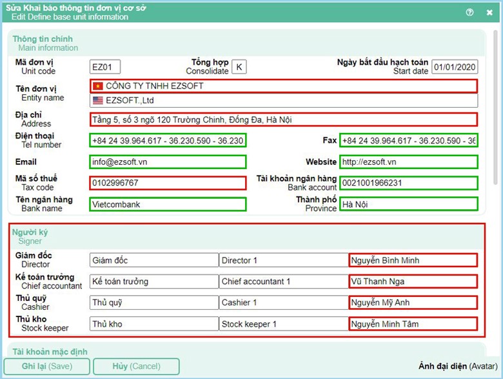Screen dimensions: 503x379
Task: Click the Address field with Trường Chinh
Action: (x=284, y=119)
